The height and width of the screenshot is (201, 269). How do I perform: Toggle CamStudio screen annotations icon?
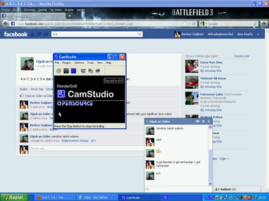(83, 71)
